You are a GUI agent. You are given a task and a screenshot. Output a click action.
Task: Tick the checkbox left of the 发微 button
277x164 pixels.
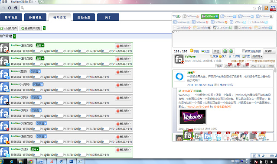[x=244, y=51]
